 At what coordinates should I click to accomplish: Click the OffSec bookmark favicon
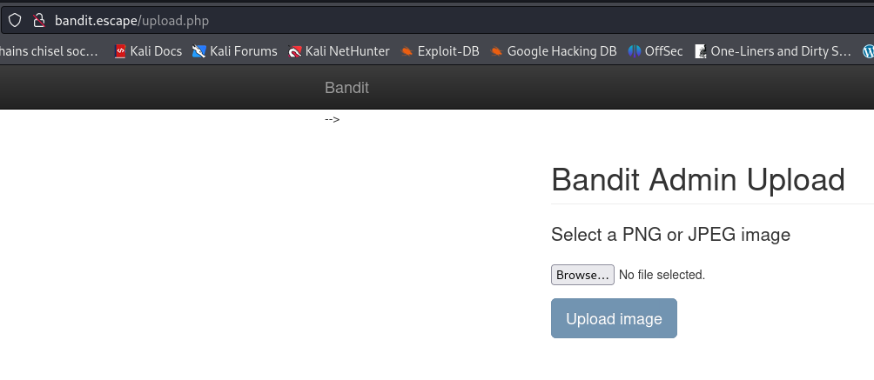tap(635, 51)
